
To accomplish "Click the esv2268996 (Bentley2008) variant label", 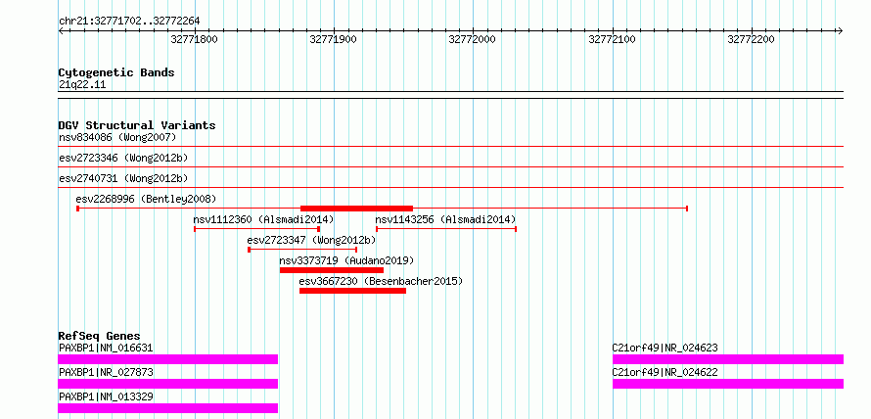I will (146, 199).
